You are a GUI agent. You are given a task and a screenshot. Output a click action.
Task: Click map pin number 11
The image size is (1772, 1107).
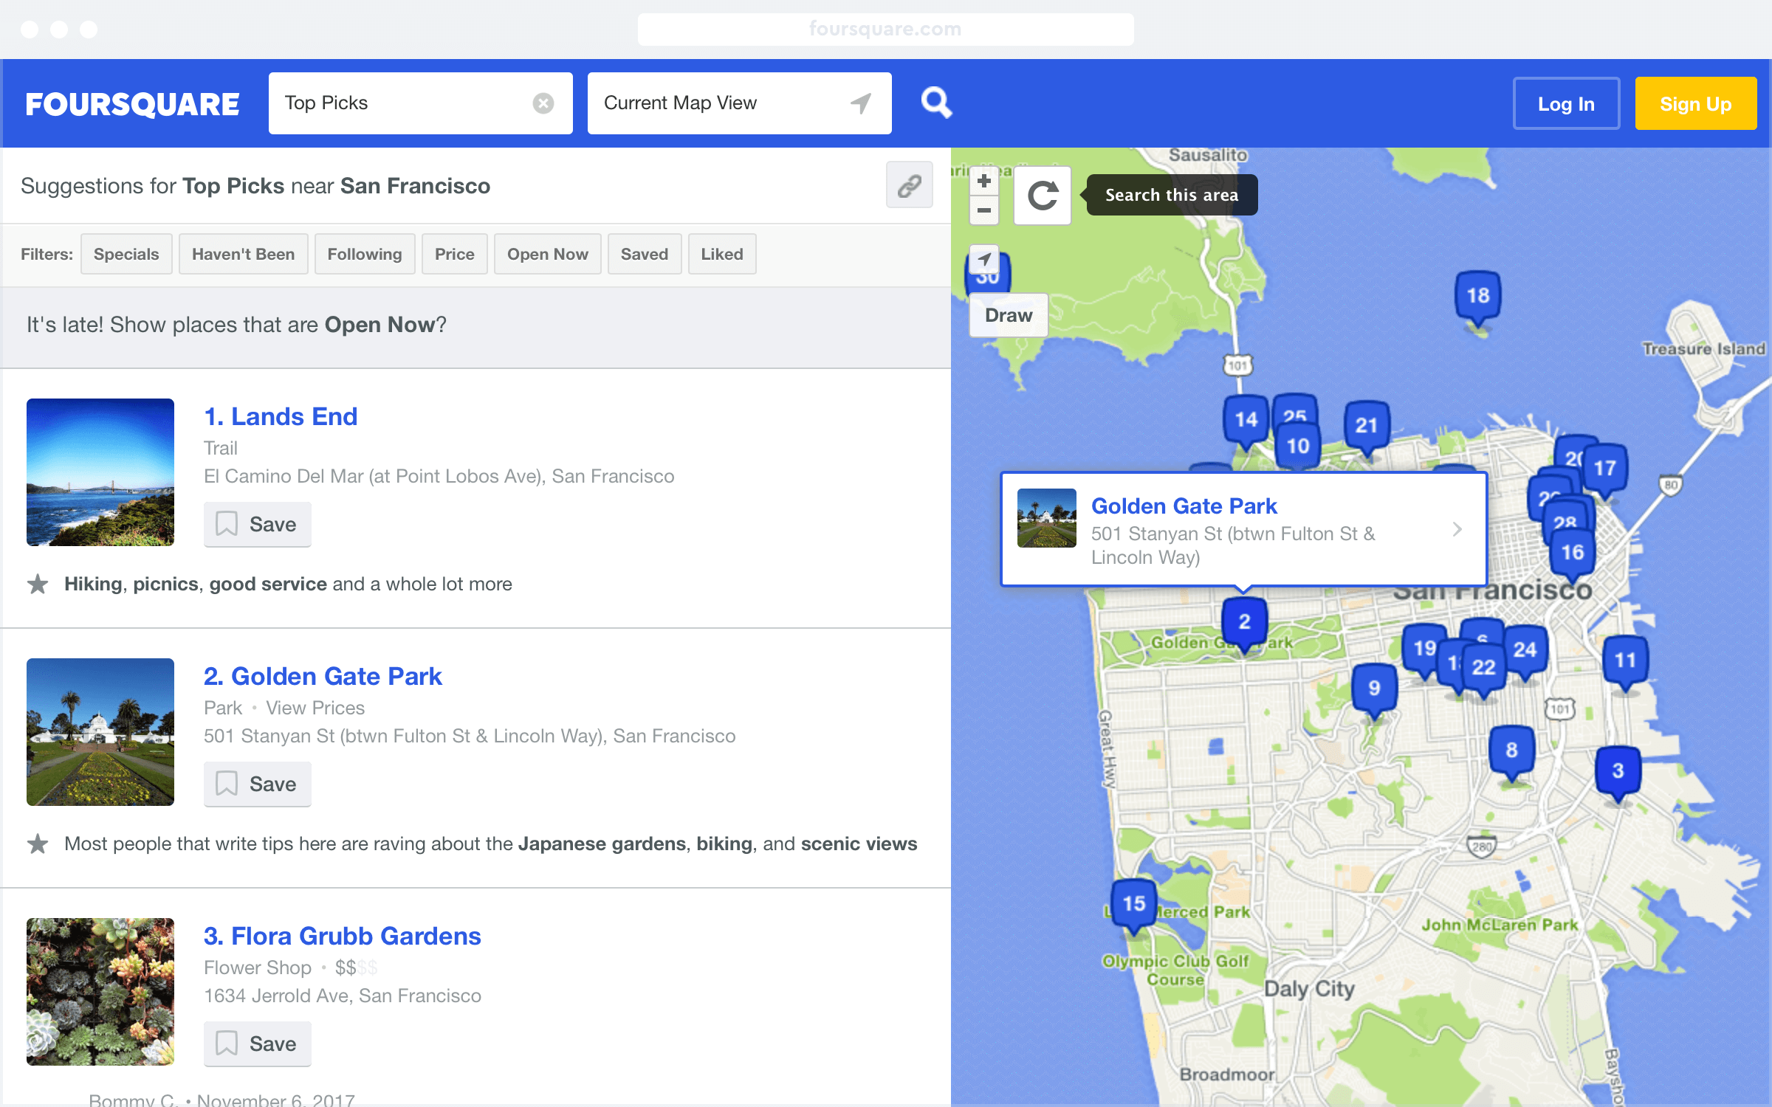click(x=1625, y=661)
